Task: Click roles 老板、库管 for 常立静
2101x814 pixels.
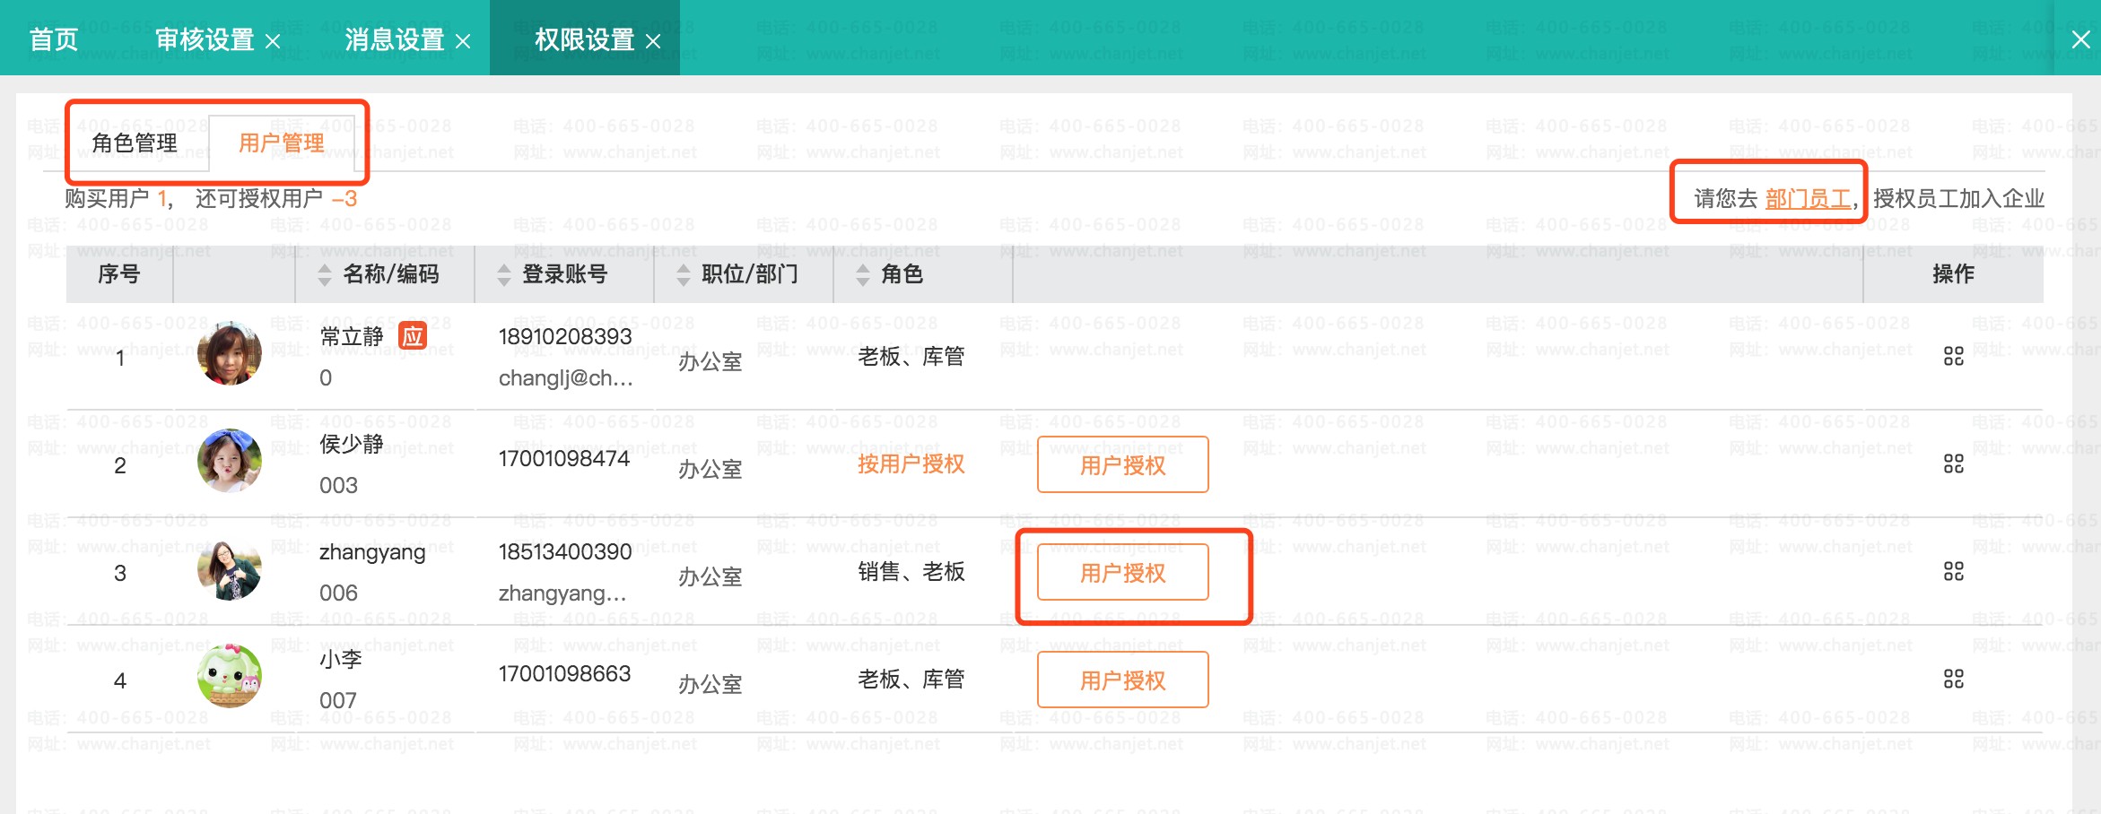Action: coord(911,356)
